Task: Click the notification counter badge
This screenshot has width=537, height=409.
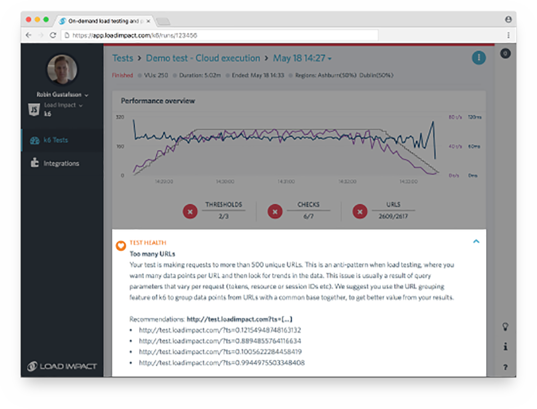Action: 505,53
